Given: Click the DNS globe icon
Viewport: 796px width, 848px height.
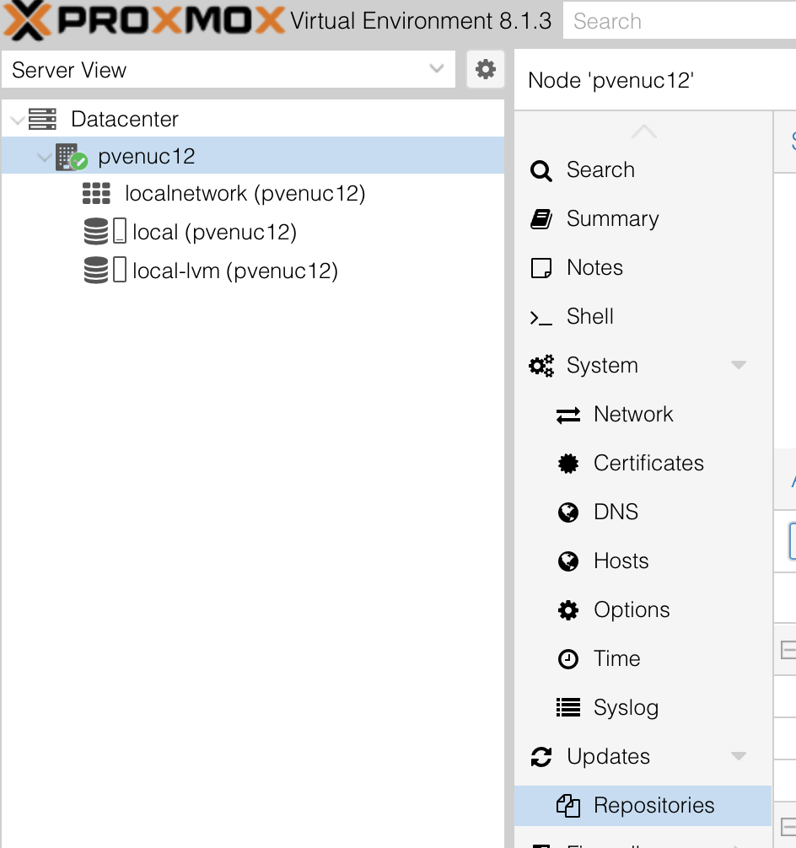Looking at the screenshot, I should (x=568, y=513).
